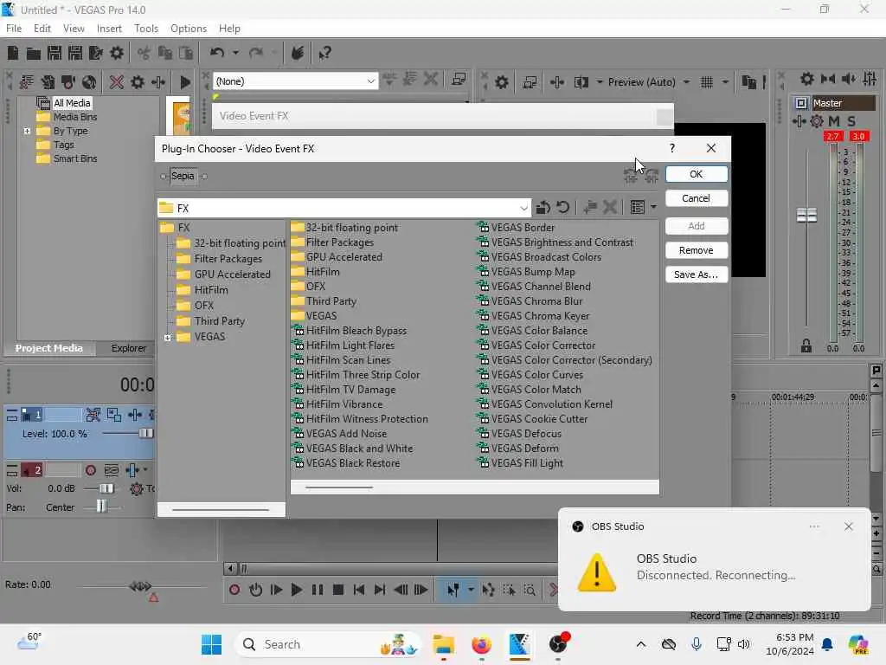Expand the VEGAS folder in the tree
This screenshot has height=665, width=886.
pos(167,338)
